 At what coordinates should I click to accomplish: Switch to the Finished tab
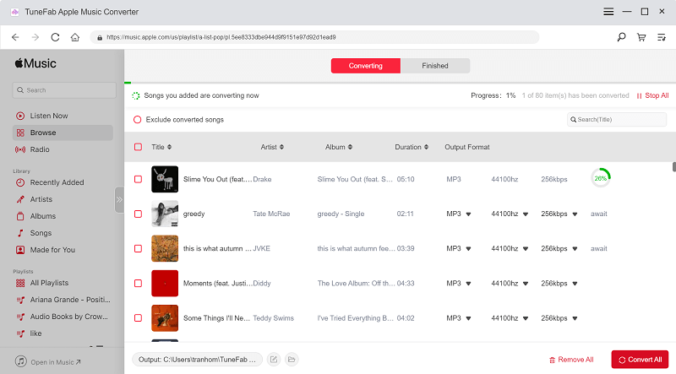(435, 66)
